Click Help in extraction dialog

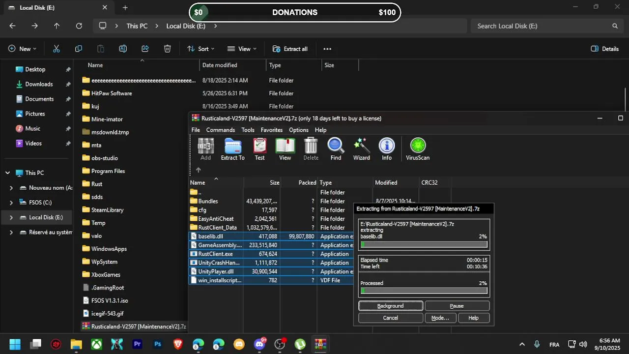pyautogui.click(x=473, y=318)
